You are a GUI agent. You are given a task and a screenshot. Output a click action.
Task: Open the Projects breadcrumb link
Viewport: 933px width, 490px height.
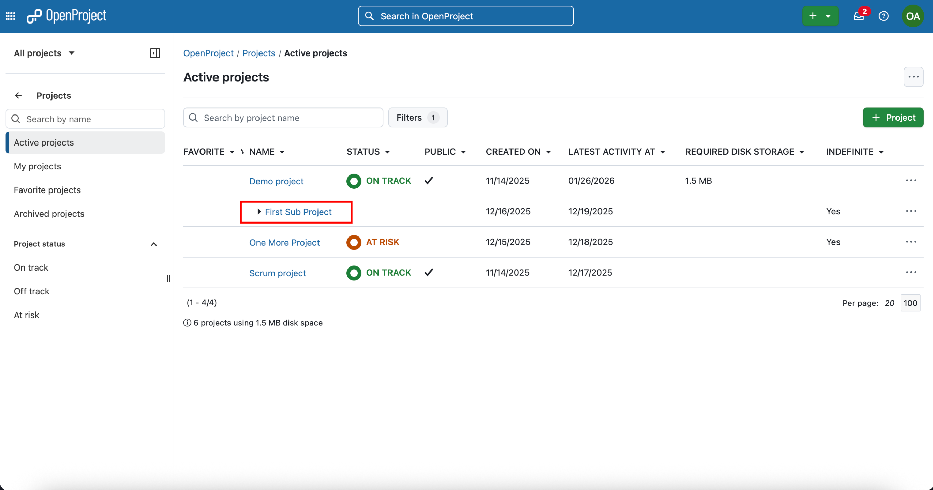pos(258,53)
